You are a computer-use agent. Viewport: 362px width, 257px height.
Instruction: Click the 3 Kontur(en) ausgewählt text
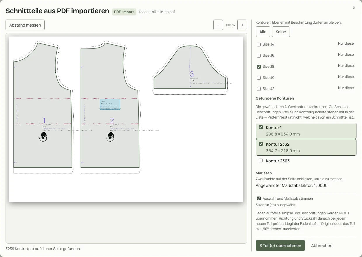[x=276, y=205]
